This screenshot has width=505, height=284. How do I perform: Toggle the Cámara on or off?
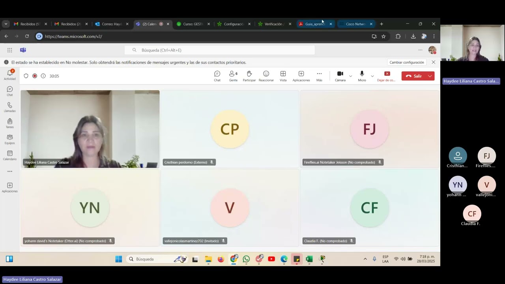tap(340, 76)
